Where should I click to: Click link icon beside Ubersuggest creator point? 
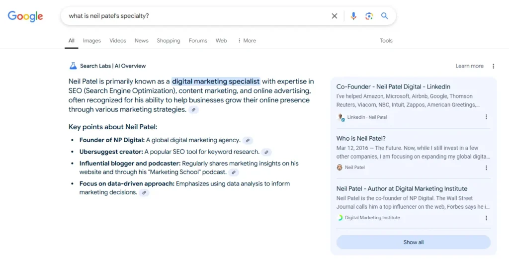tap(266, 152)
